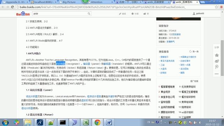Click the thumbs-up like icon in Baike header
The width and height of the screenshot is (224, 126).
click(x=145, y=14)
